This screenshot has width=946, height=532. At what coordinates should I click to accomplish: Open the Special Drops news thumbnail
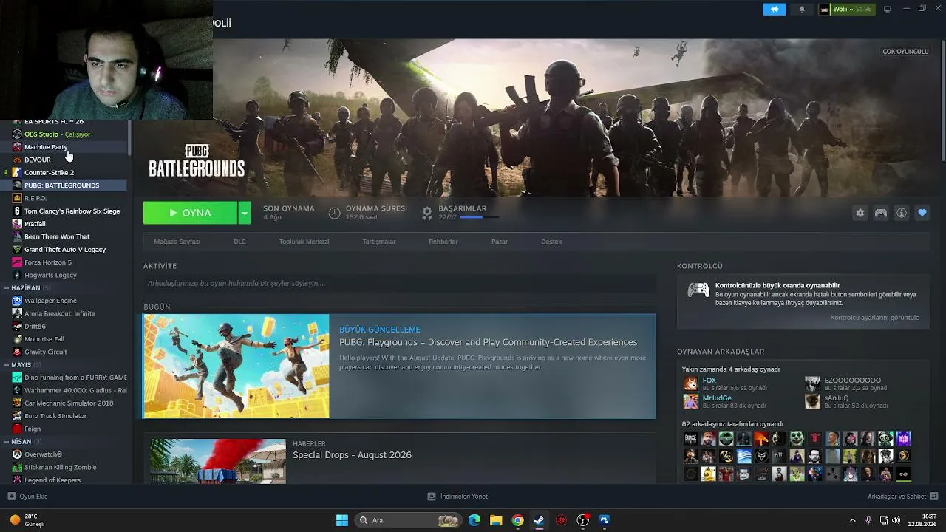tap(218, 462)
